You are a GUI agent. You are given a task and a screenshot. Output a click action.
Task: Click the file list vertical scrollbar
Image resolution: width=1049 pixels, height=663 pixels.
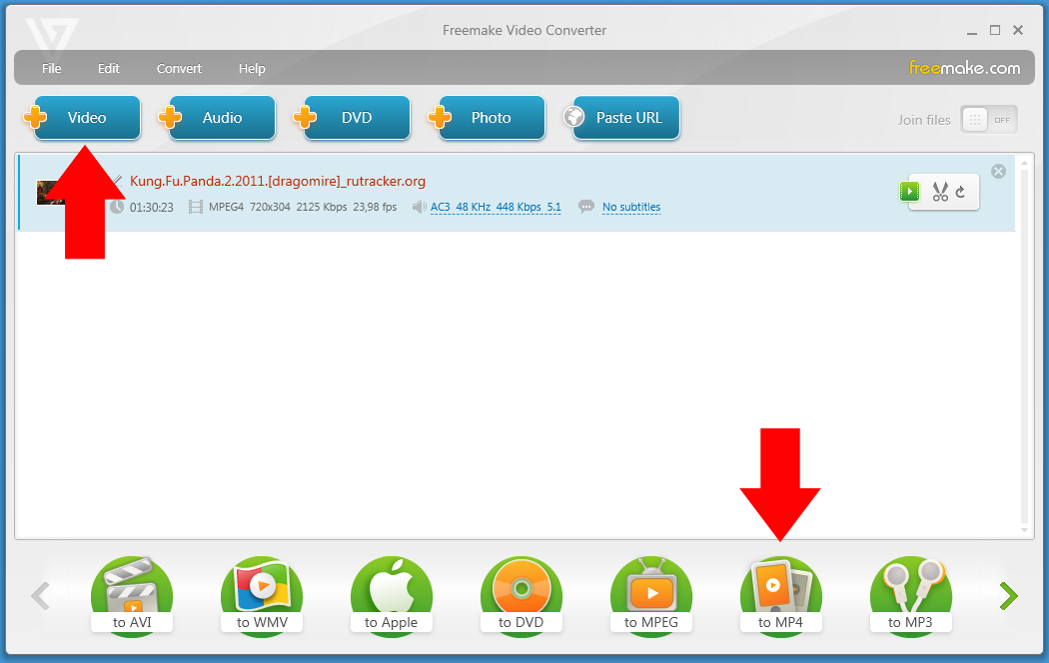pos(1024,346)
